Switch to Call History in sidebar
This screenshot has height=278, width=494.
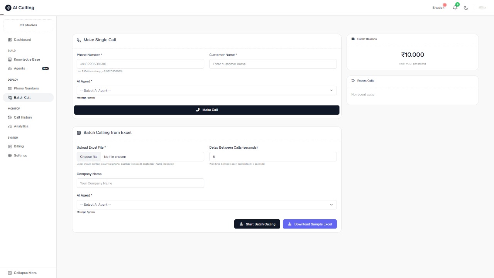(x=10, y=117)
